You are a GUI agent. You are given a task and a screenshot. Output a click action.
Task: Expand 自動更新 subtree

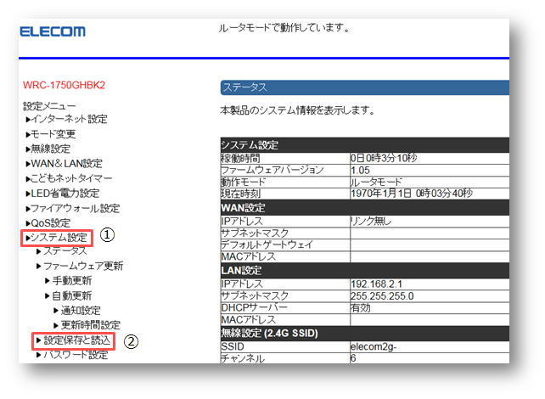(71, 295)
